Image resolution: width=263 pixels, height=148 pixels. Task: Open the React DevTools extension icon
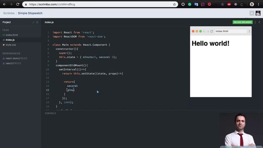tap(235, 5)
